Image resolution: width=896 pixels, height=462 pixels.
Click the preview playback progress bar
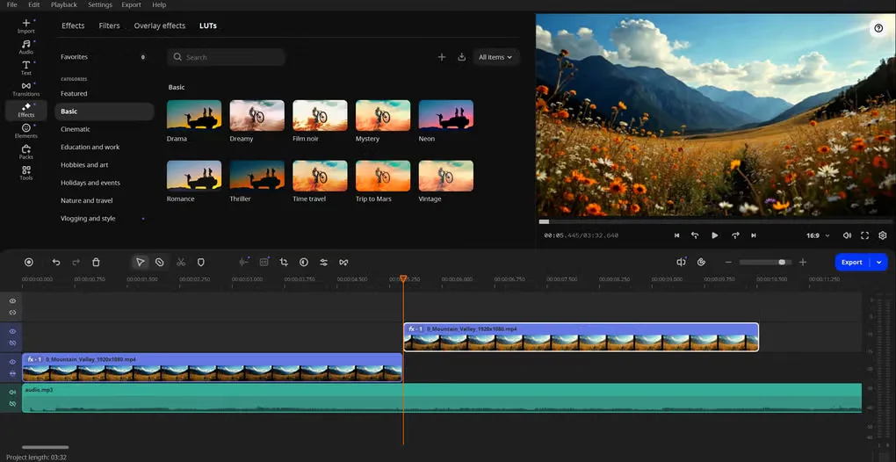715,221
